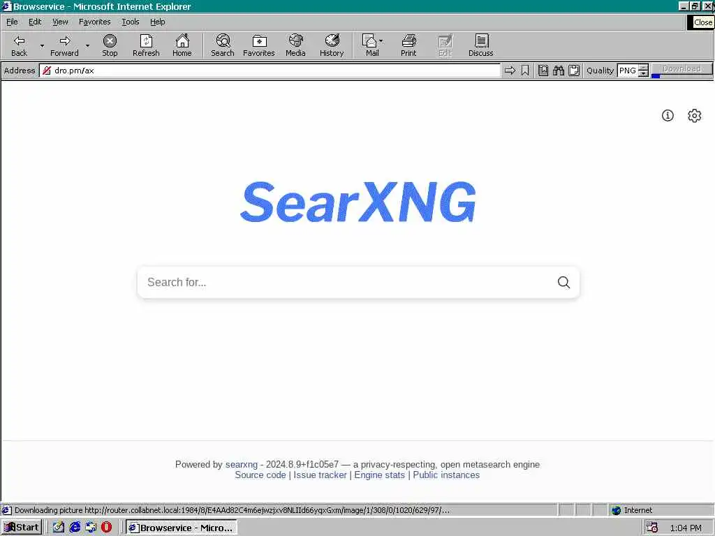Click the Downloading picture status text
715x536 pixels.
click(232, 510)
